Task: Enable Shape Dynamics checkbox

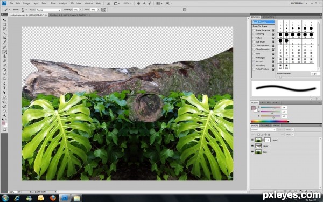Action: pyautogui.click(x=254, y=30)
